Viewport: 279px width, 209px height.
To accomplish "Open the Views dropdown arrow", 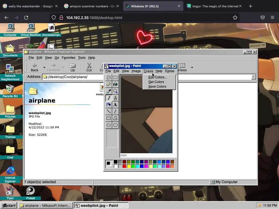I will pos(192,67).
